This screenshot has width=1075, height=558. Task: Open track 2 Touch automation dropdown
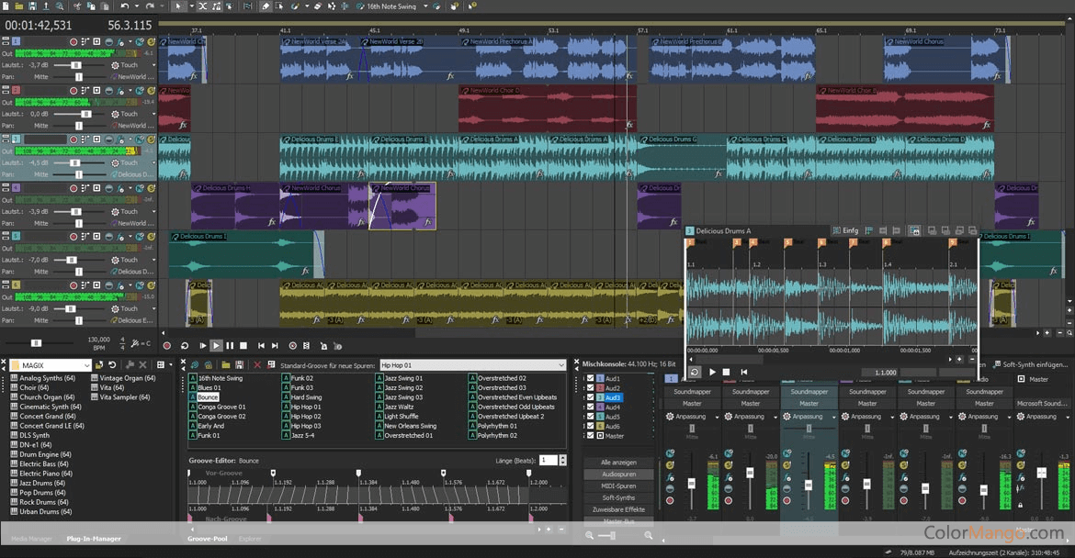[x=153, y=114]
